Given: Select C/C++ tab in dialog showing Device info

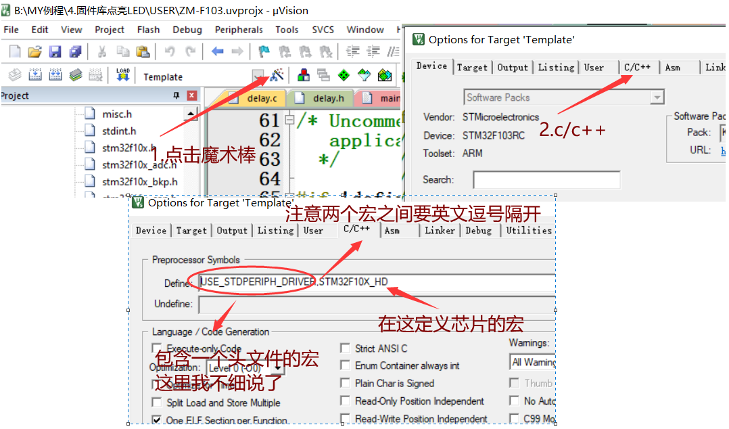Looking at the screenshot, I should (x=638, y=68).
